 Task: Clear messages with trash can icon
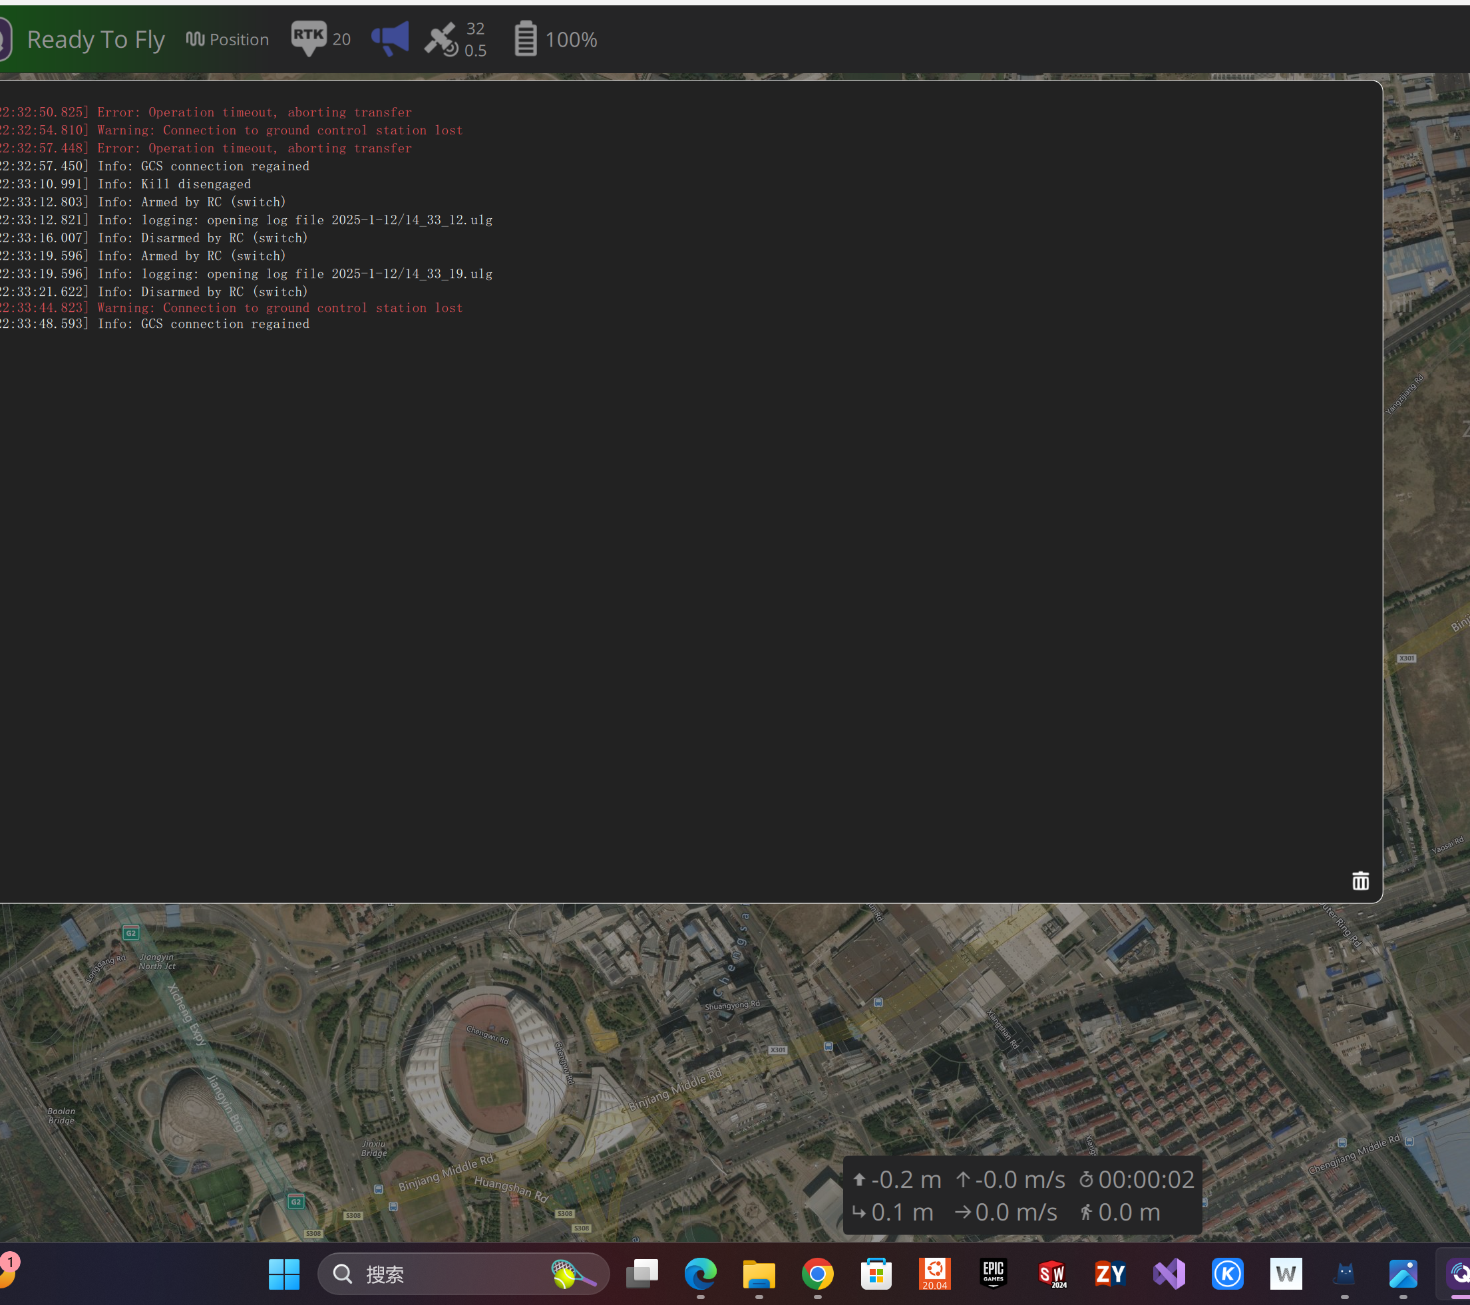(1360, 881)
